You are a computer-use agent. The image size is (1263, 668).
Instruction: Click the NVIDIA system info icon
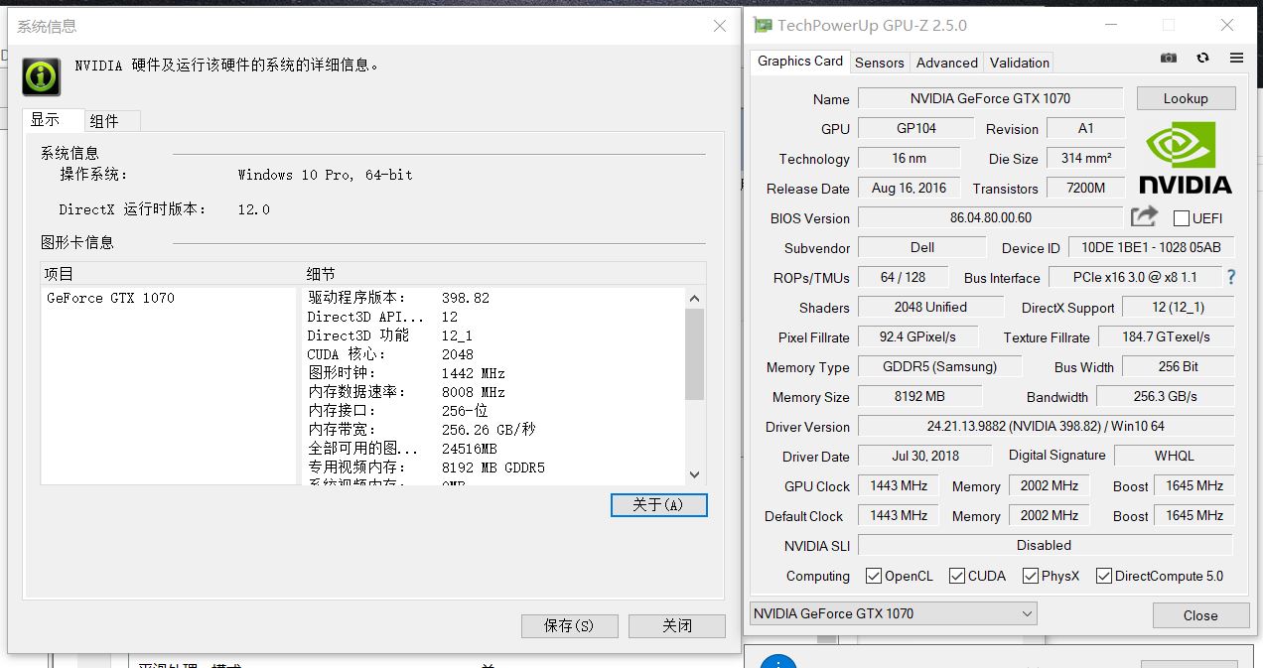[41, 75]
